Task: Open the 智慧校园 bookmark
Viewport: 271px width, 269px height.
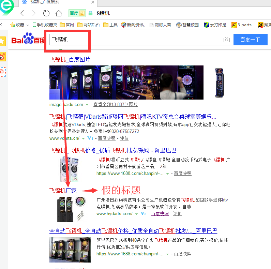Action: point(187,25)
